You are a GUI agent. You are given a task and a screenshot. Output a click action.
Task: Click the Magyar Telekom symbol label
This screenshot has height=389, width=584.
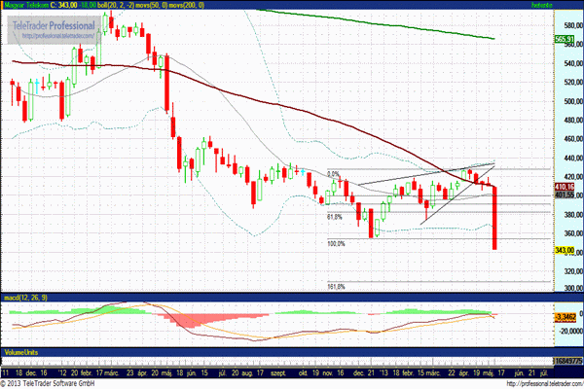coord(26,5)
